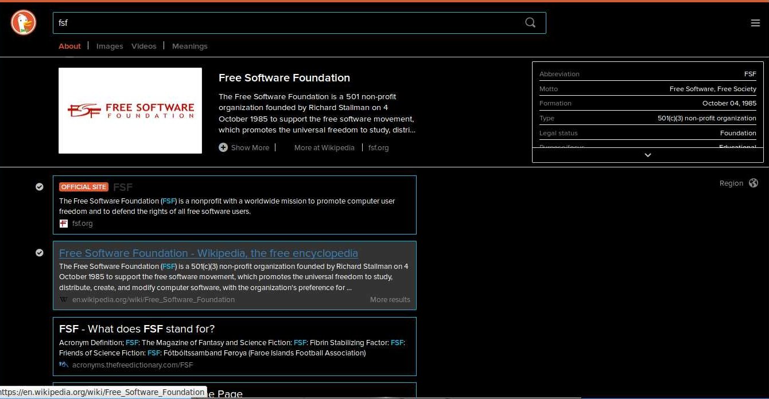Click the Free Software Foundation logo image
Screen dimensions: 769x399
point(130,111)
